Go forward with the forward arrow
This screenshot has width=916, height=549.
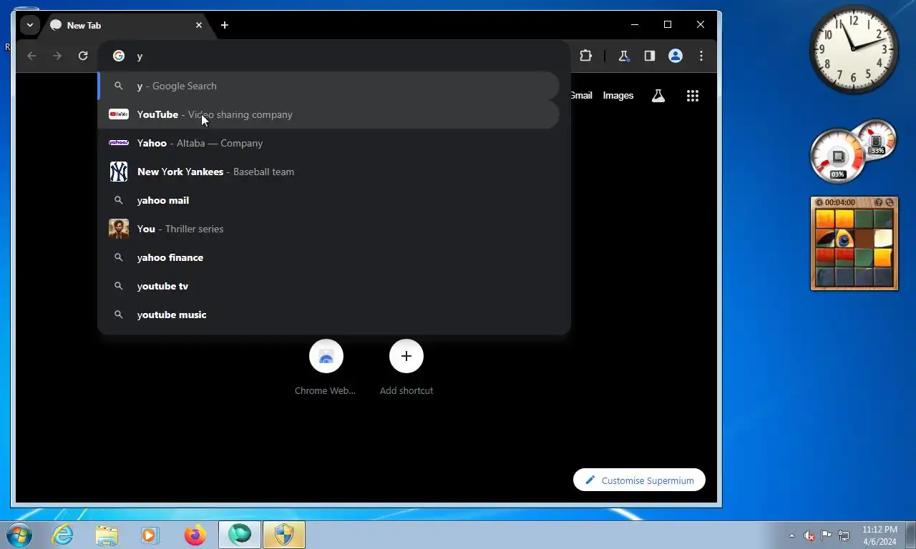point(57,56)
